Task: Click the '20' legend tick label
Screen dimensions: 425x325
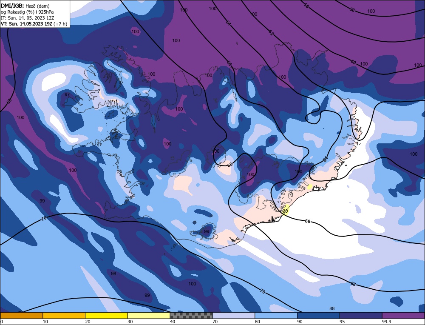Action: pos(88,322)
